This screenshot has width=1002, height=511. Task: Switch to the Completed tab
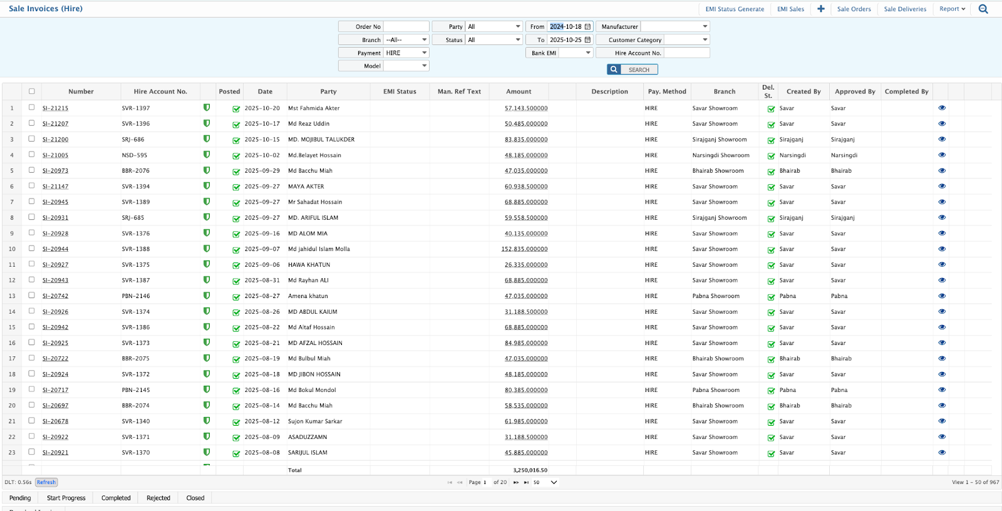click(116, 498)
